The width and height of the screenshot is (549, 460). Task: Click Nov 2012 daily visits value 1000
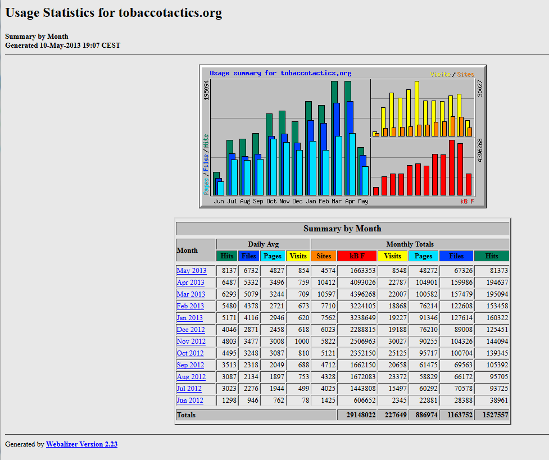[x=302, y=341]
